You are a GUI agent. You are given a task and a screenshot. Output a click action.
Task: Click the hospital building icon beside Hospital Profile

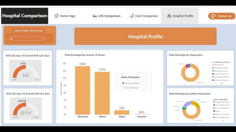point(169,16)
